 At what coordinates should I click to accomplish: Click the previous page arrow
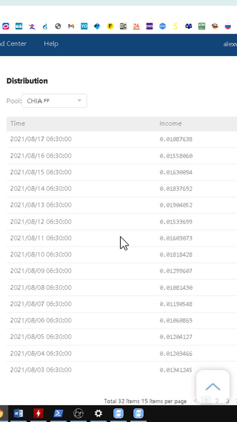[196, 401]
